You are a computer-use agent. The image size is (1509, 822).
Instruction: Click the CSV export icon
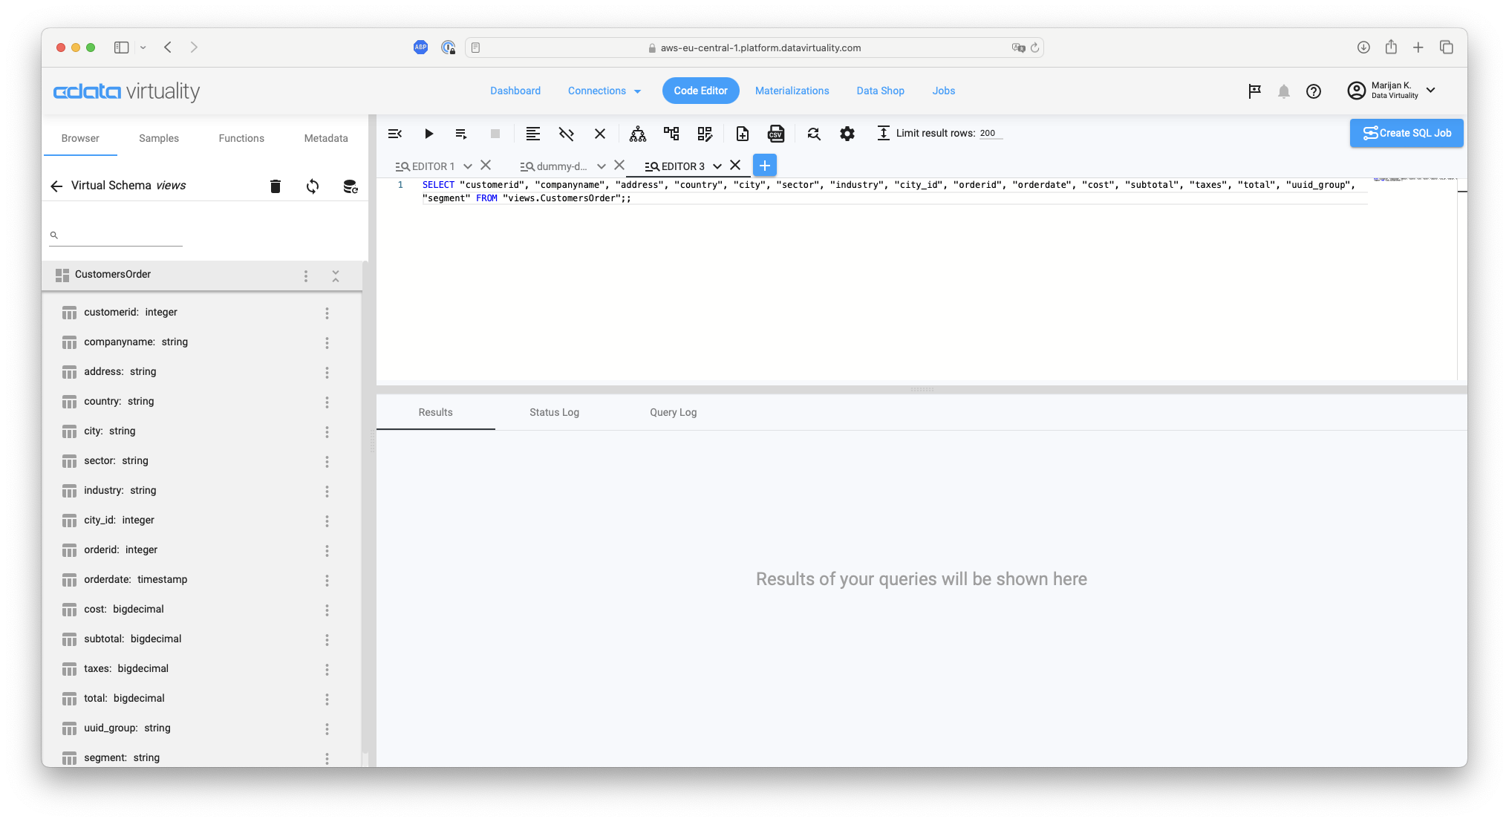pyautogui.click(x=776, y=134)
